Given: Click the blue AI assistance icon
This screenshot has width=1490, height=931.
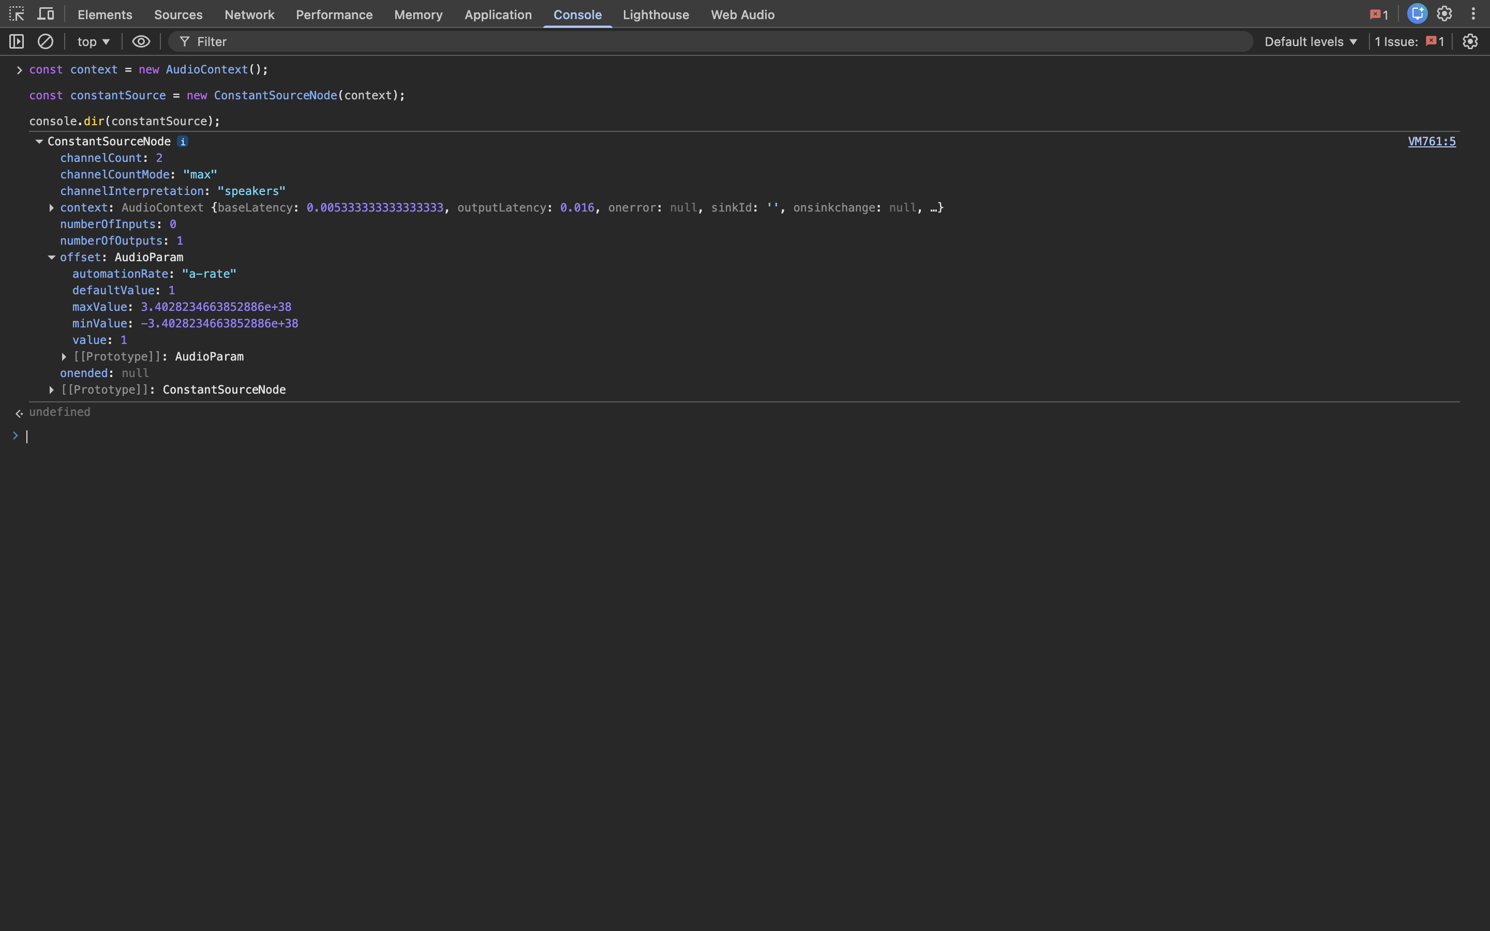Looking at the screenshot, I should tap(1417, 13).
